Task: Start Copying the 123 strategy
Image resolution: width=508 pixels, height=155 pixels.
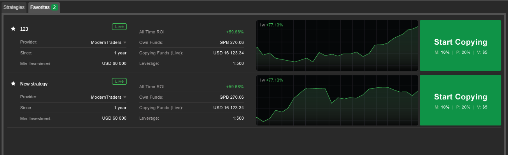Action: tap(461, 45)
